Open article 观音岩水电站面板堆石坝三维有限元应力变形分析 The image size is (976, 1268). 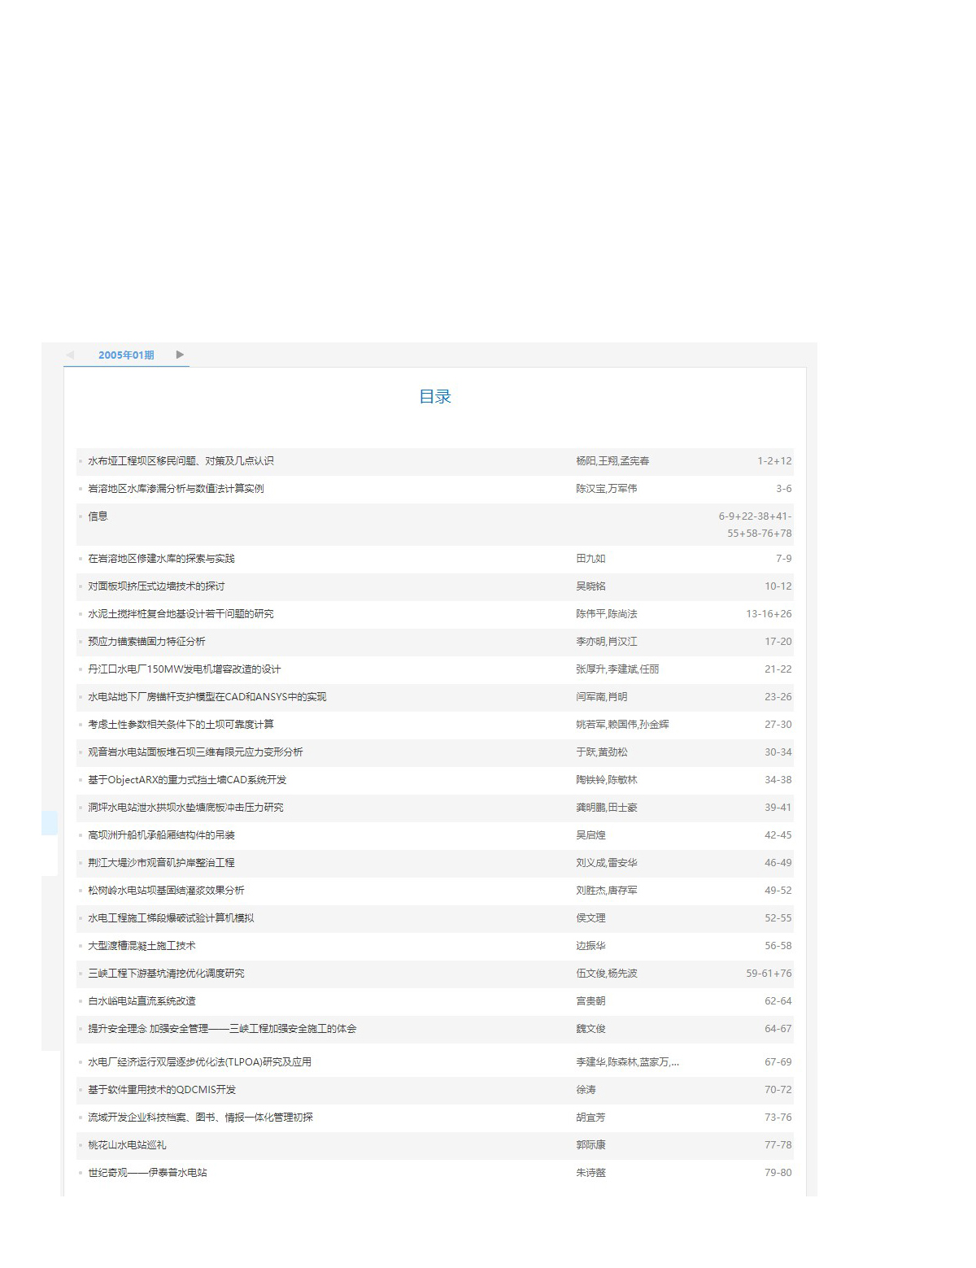coord(195,752)
